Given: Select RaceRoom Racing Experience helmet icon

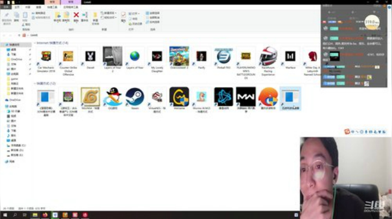Looking at the screenshot, I should pos(268,61).
